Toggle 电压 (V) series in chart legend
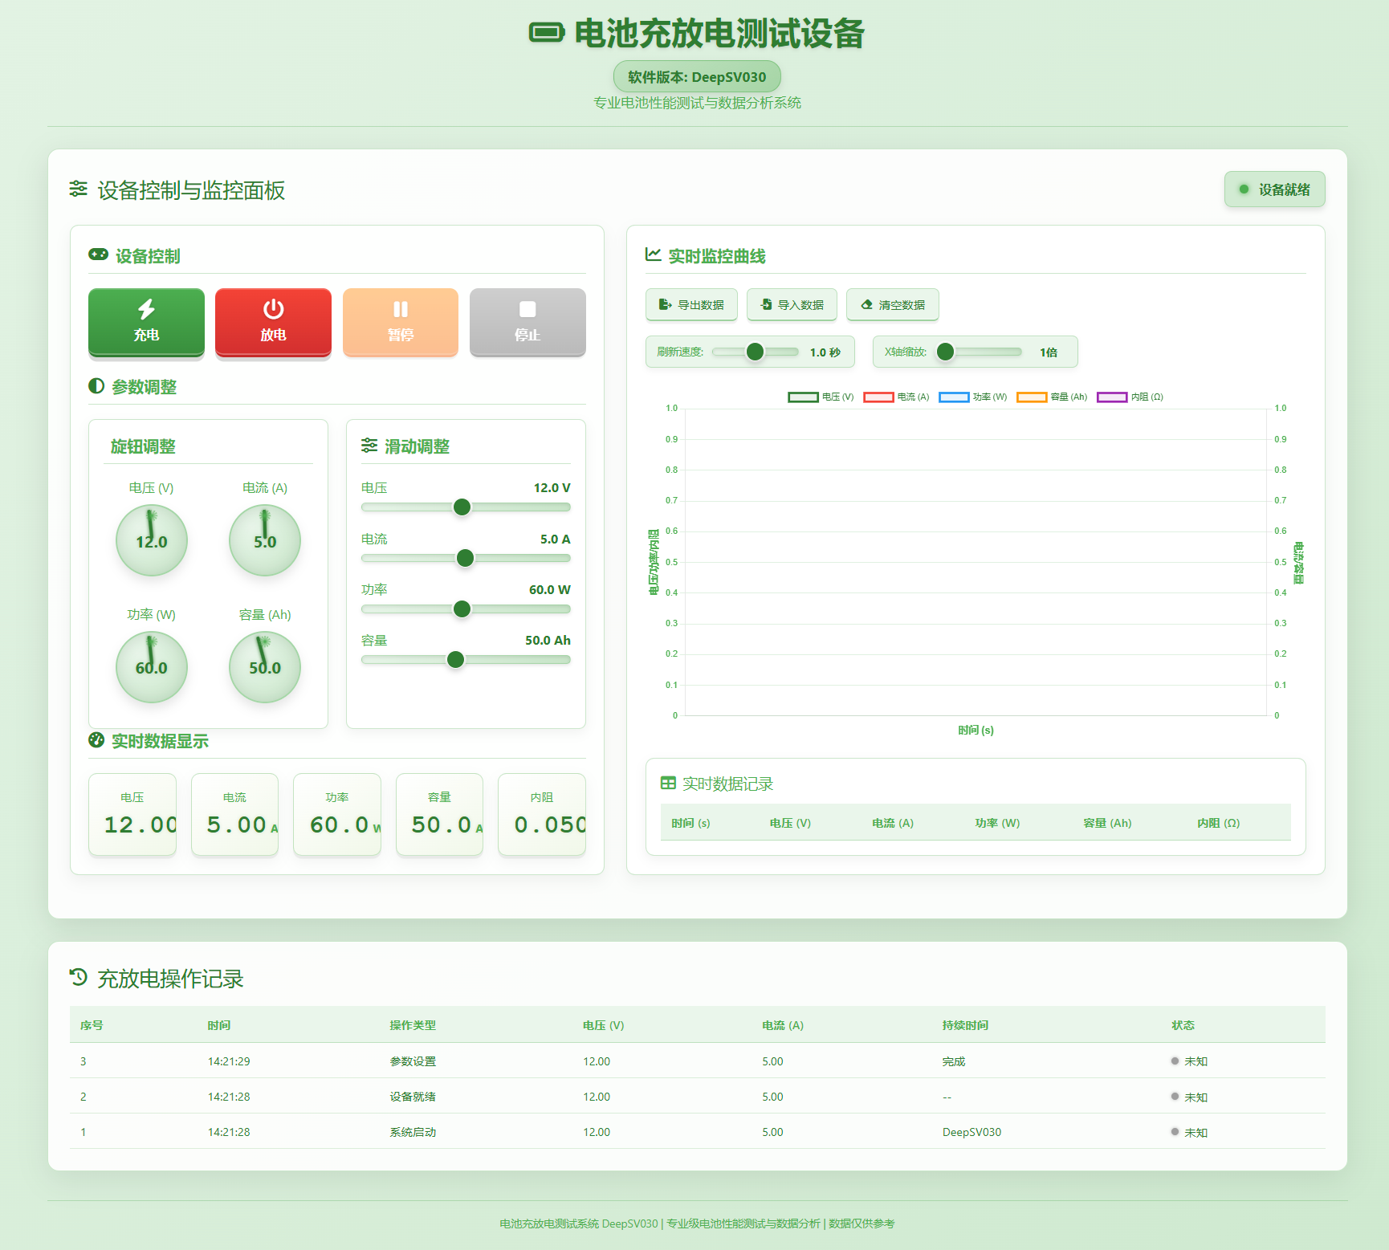Viewport: 1389px width, 1250px height. click(821, 397)
